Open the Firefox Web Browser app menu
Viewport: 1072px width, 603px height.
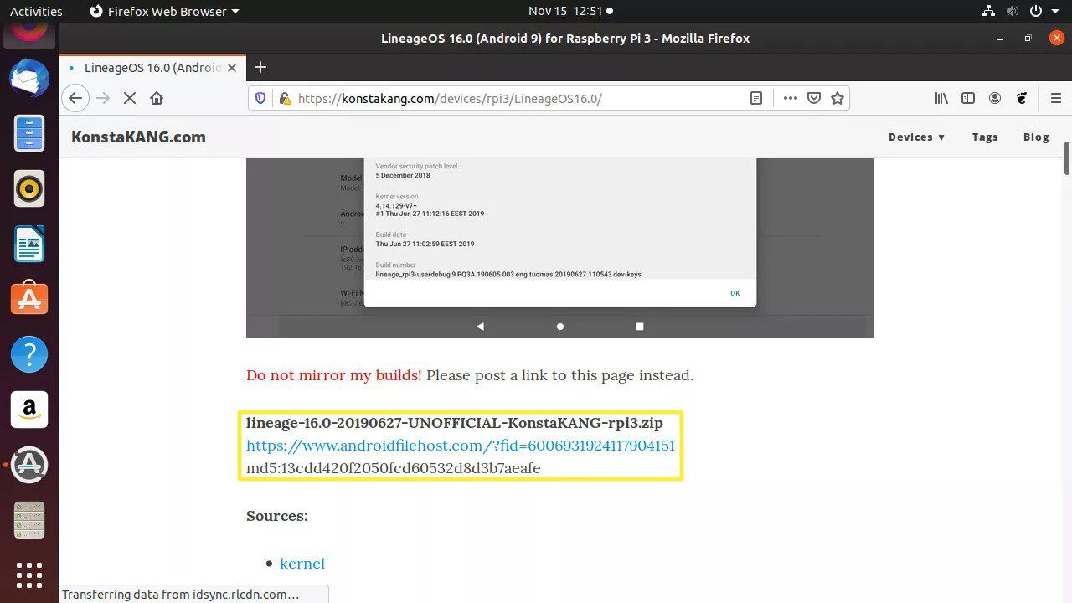pos(163,11)
